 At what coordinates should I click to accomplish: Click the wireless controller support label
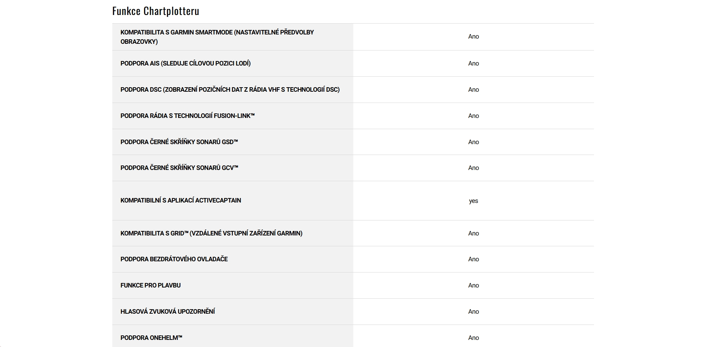point(174,259)
